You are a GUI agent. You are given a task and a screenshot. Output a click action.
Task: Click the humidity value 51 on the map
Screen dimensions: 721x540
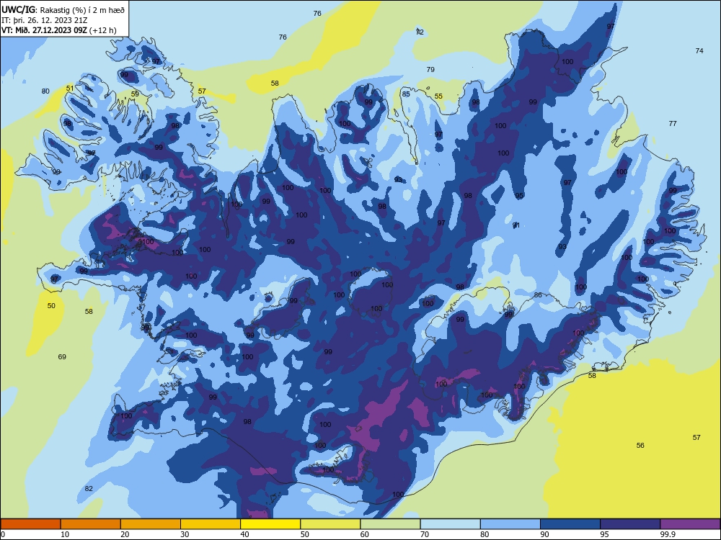tap(70, 89)
